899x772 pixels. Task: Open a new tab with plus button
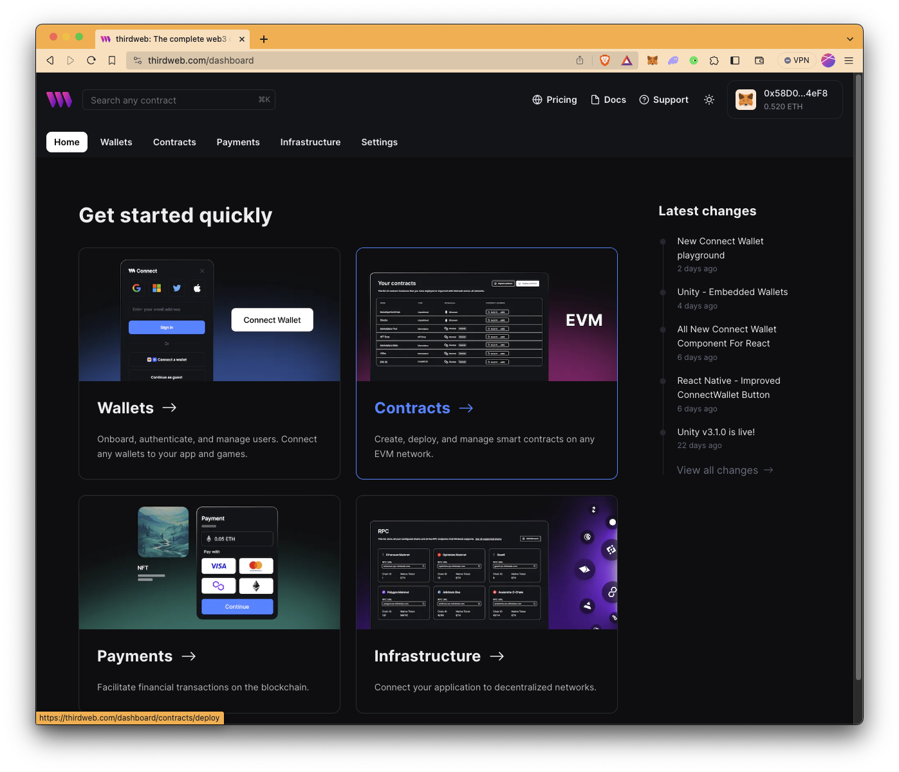pyautogui.click(x=264, y=39)
